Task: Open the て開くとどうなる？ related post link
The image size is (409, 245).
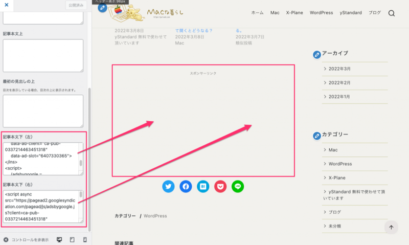Action: click(194, 31)
